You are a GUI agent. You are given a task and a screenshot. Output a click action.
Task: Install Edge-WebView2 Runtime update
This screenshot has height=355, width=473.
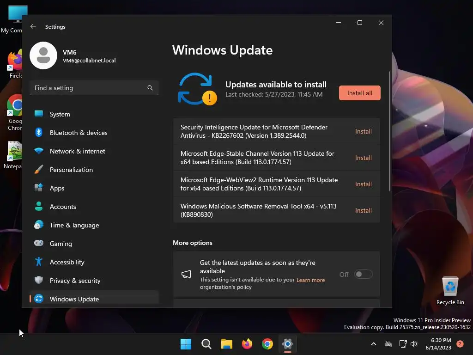[363, 184]
